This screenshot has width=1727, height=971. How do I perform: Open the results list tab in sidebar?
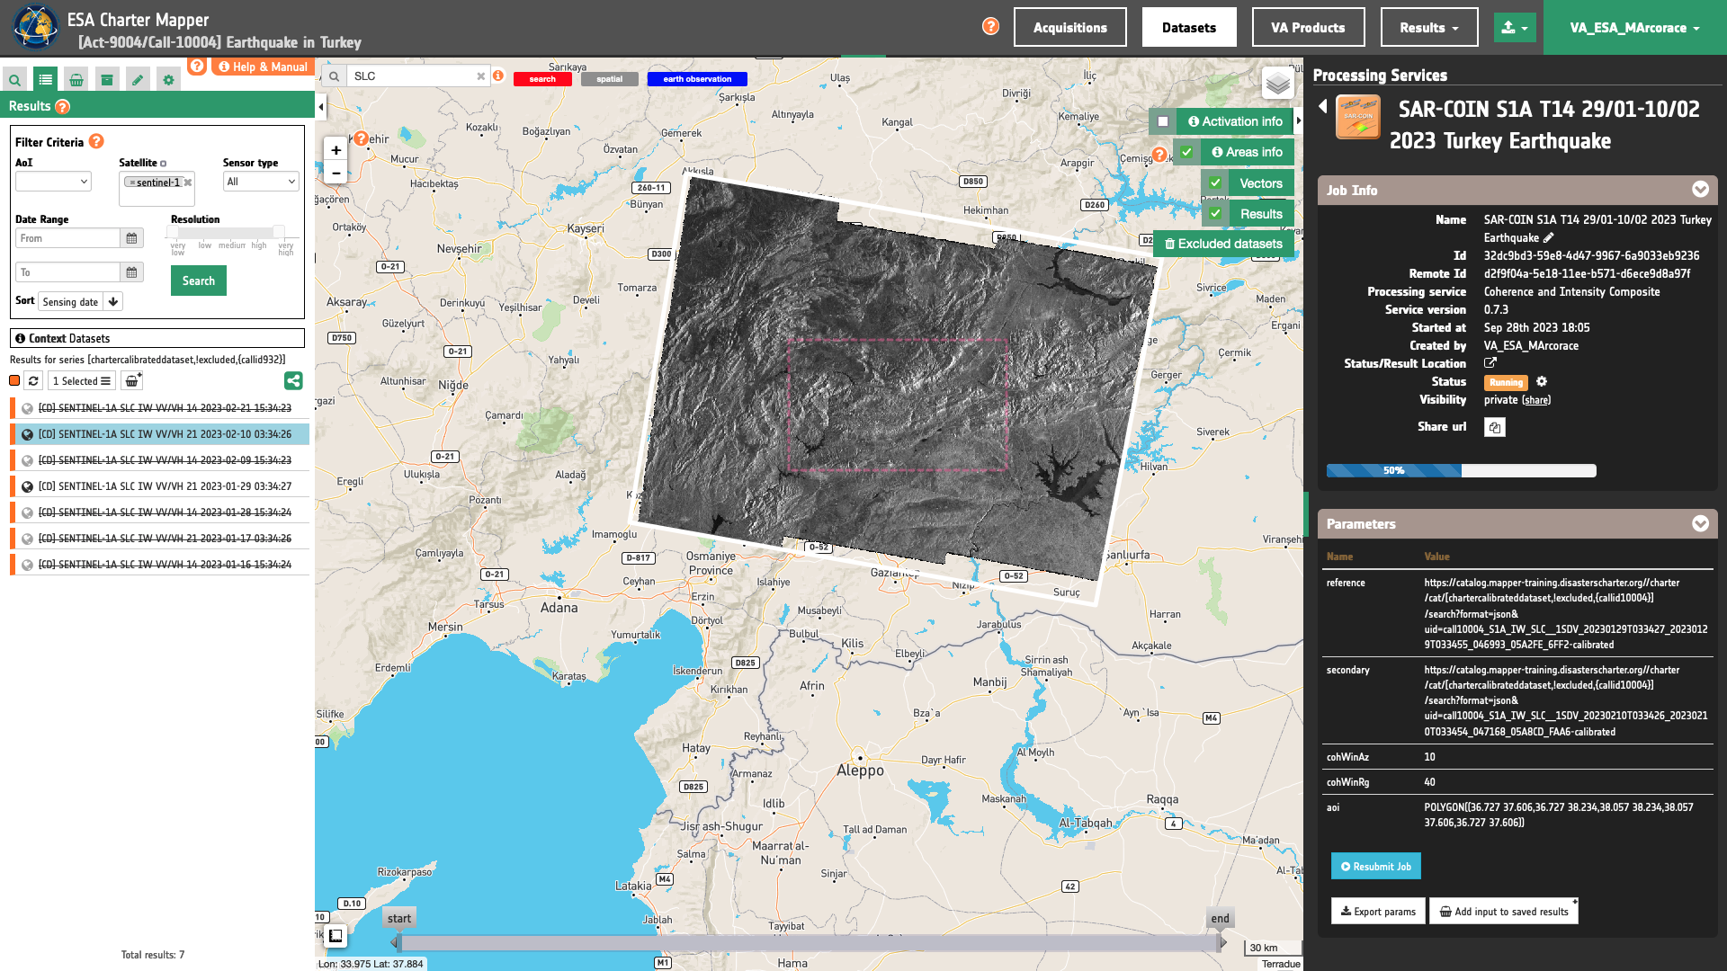46,80
